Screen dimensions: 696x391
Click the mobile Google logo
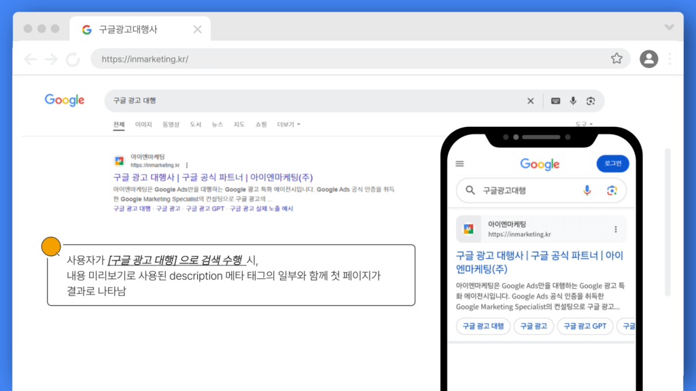point(540,164)
